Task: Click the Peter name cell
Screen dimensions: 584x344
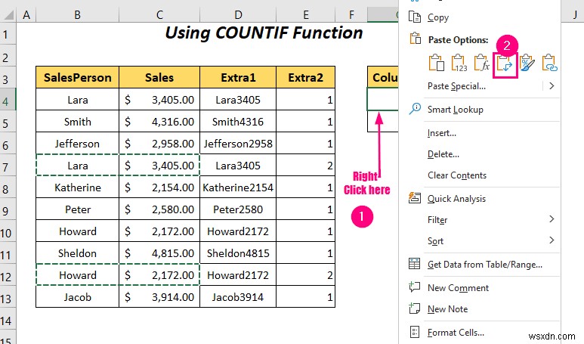Action: click(78, 209)
